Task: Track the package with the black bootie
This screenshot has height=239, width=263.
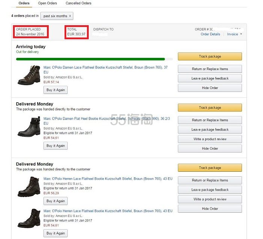Action: pos(210,107)
